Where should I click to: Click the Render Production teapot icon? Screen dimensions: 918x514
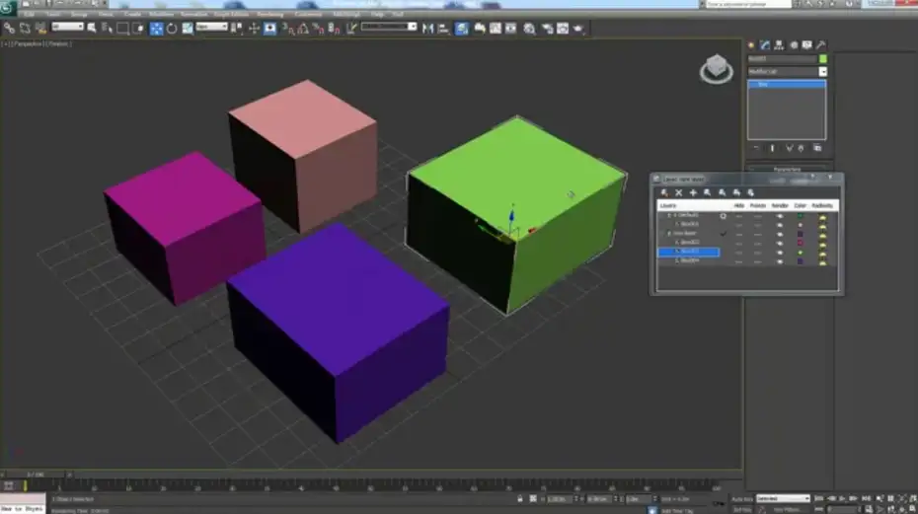579,28
